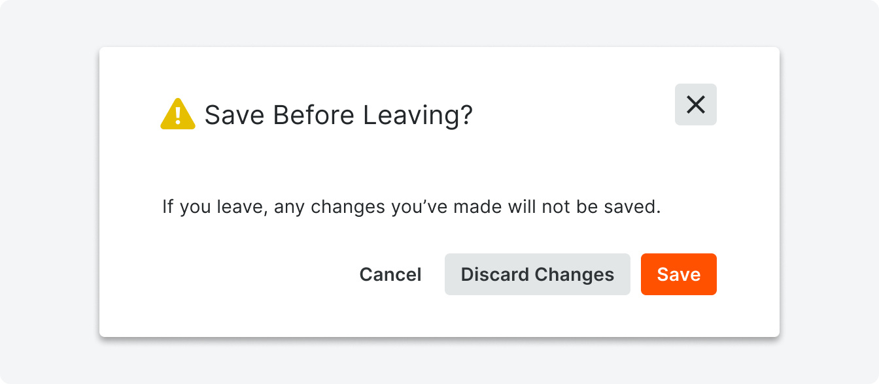Click the Cancel text button
Viewport: 879px width, 384px height.
tap(390, 274)
